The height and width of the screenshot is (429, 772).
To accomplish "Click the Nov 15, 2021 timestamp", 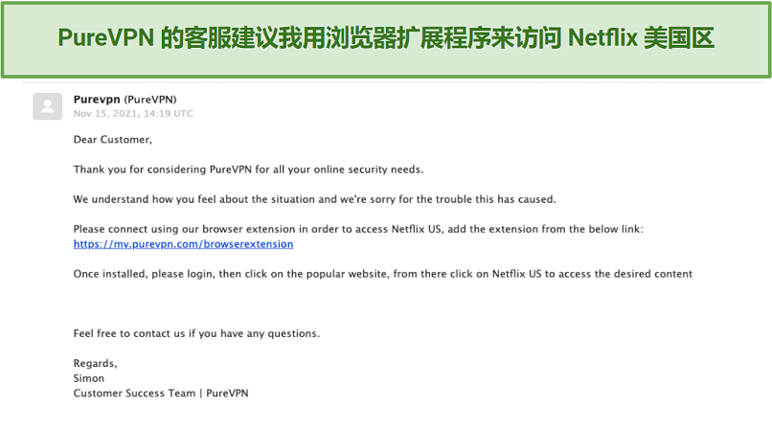I will [x=133, y=114].
